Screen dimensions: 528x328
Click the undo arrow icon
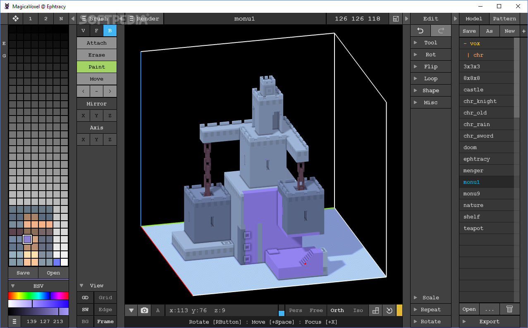420,31
